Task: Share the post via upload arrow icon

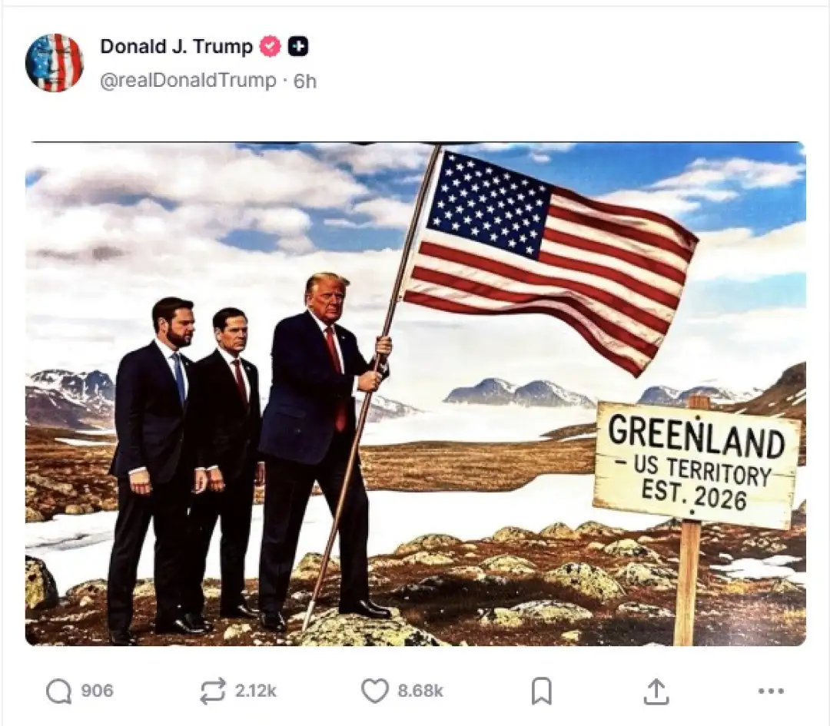Action: 656,691
